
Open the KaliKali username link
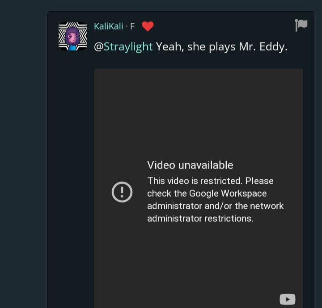tap(108, 26)
